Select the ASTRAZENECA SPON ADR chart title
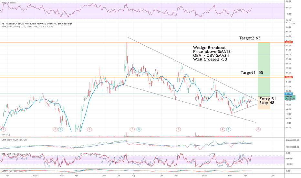The height and width of the screenshot is (178, 301). [x=37, y=24]
